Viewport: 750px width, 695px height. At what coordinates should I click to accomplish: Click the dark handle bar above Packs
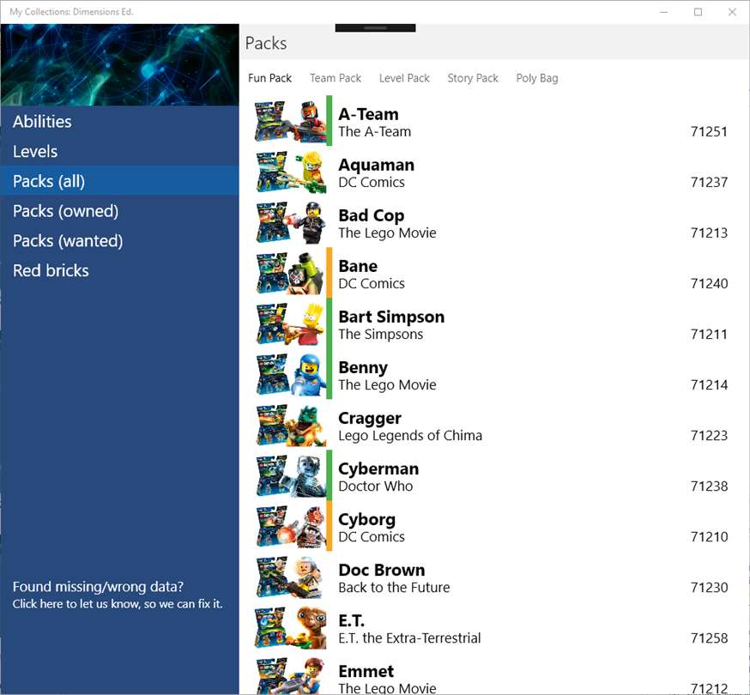click(376, 28)
